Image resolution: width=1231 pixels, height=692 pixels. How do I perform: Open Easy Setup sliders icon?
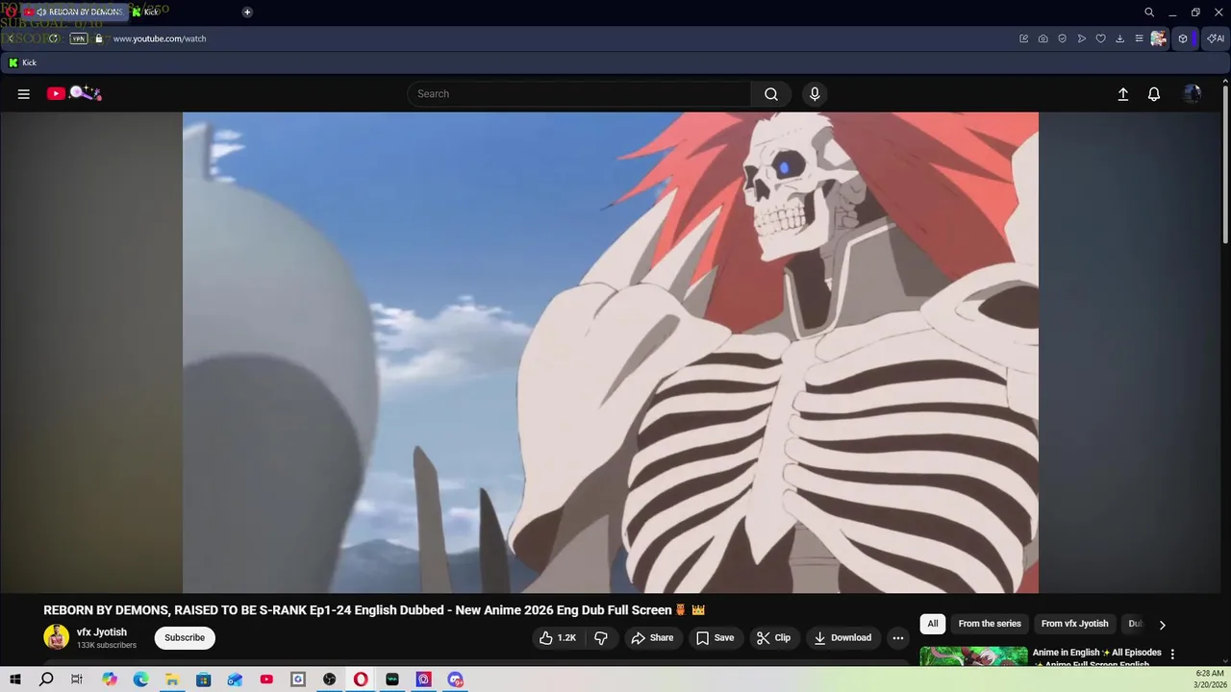[x=1139, y=38]
